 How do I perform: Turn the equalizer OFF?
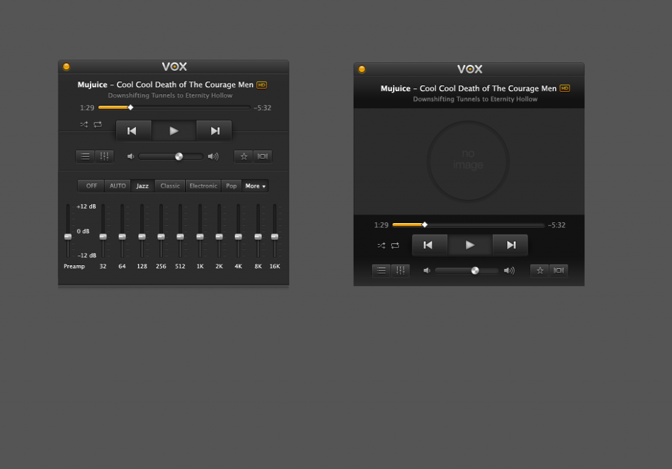91,186
